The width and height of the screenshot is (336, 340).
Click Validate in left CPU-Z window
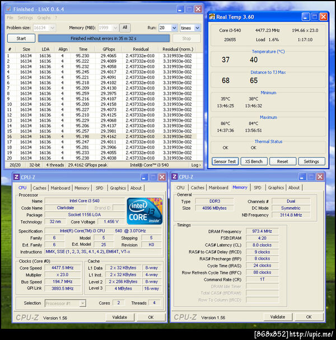(x=120, y=317)
